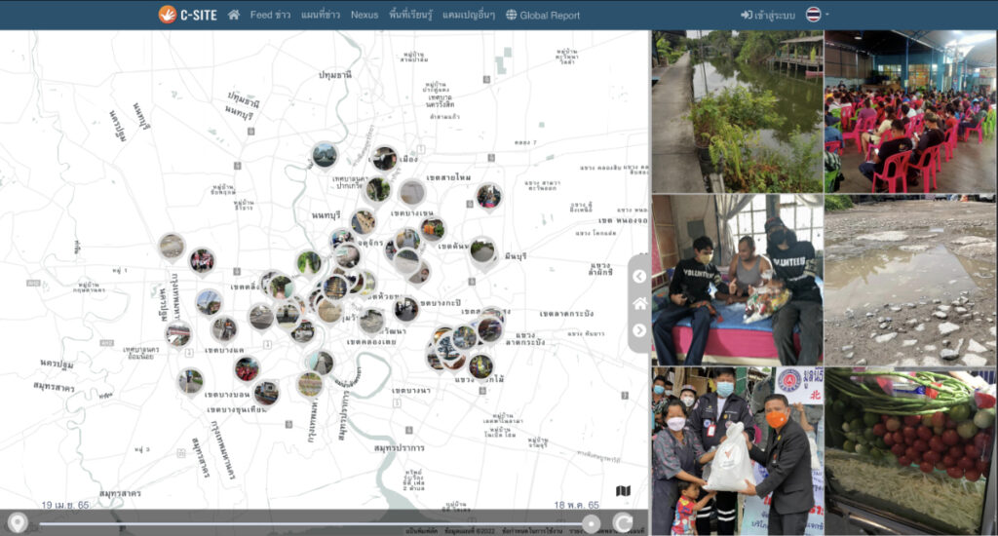
Task: Click the เข้าสู่ระบบ login button
Action: tap(768, 15)
